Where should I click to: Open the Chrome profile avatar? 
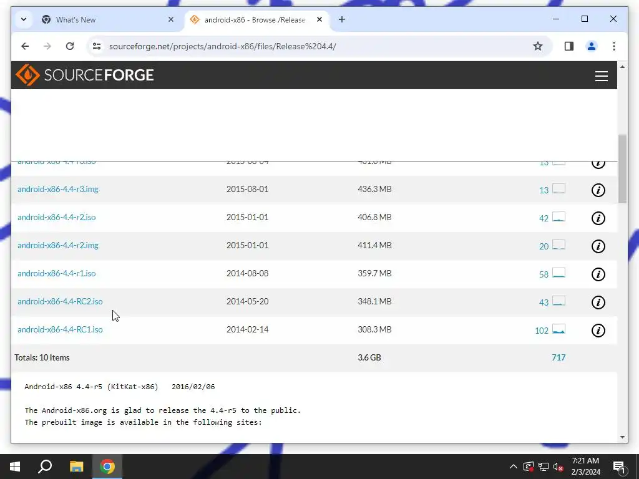pyautogui.click(x=592, y=46)
